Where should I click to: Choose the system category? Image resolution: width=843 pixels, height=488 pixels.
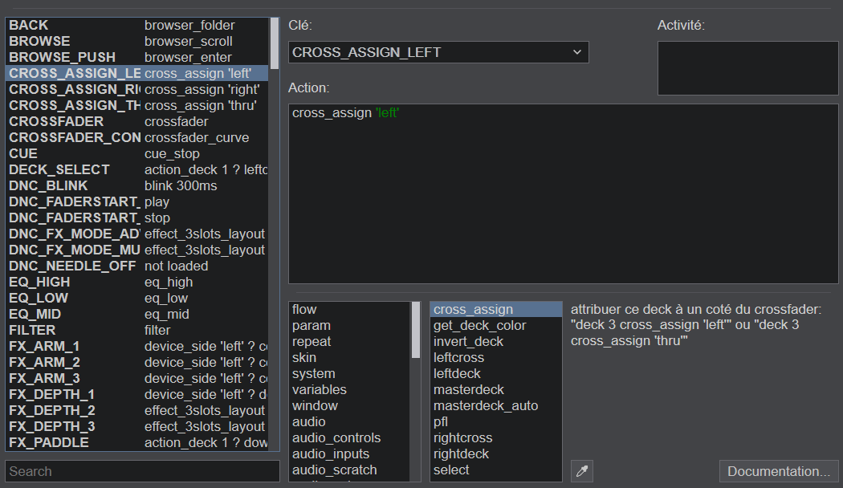point(349,374)
